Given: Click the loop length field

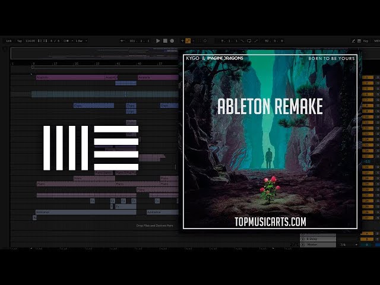Looking at the screenshot, I should [274, 41].
